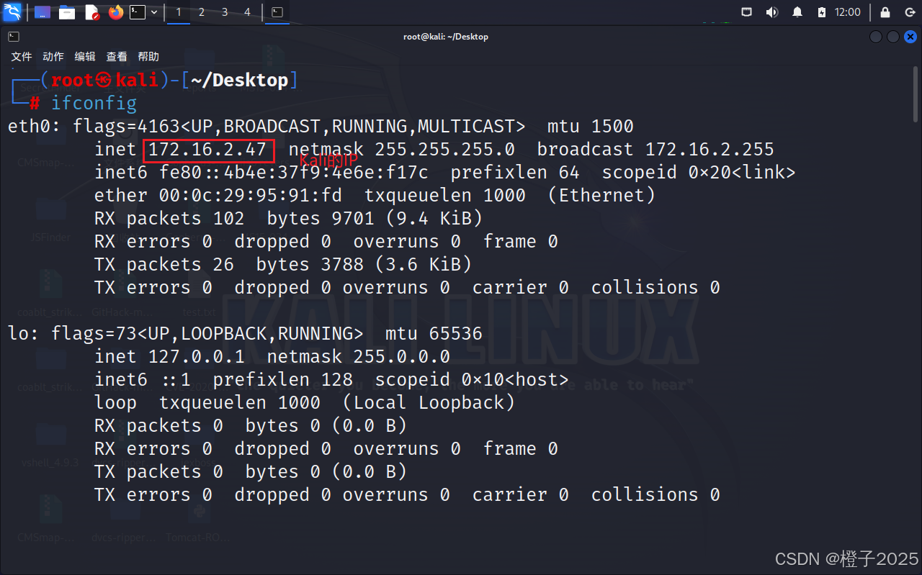Switch to workspace 3

225,12
